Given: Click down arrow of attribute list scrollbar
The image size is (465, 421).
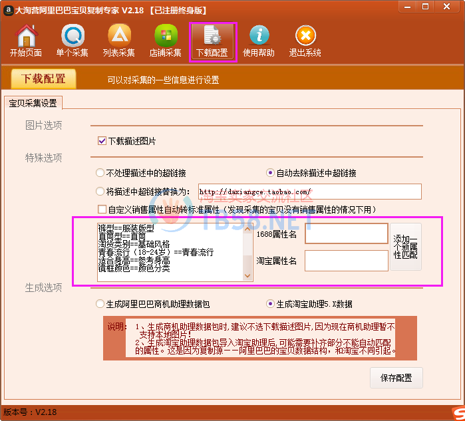Looking at the screenshot, I should pyautogui.click(x=248, y=275).
